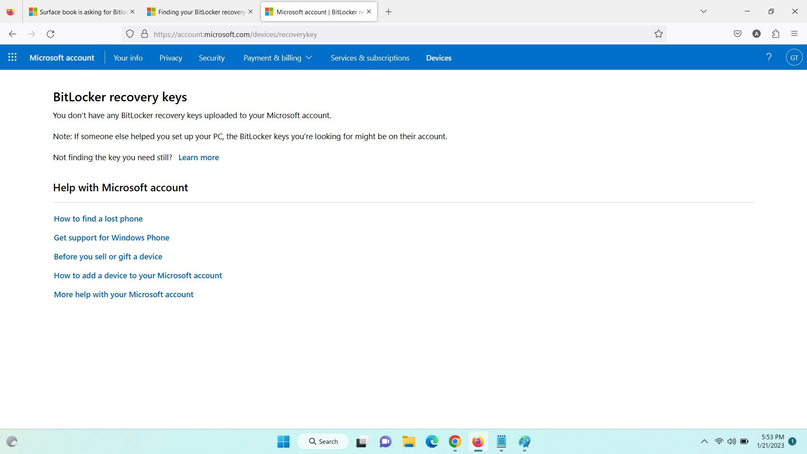Image resolution: width=807 pixels, height=454 pixels.
Task: Open the Firefox account profile icon
Action: pos(756,34)
